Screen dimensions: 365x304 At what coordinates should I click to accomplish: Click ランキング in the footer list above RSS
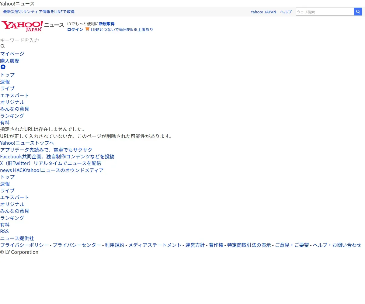click(12, 218)
